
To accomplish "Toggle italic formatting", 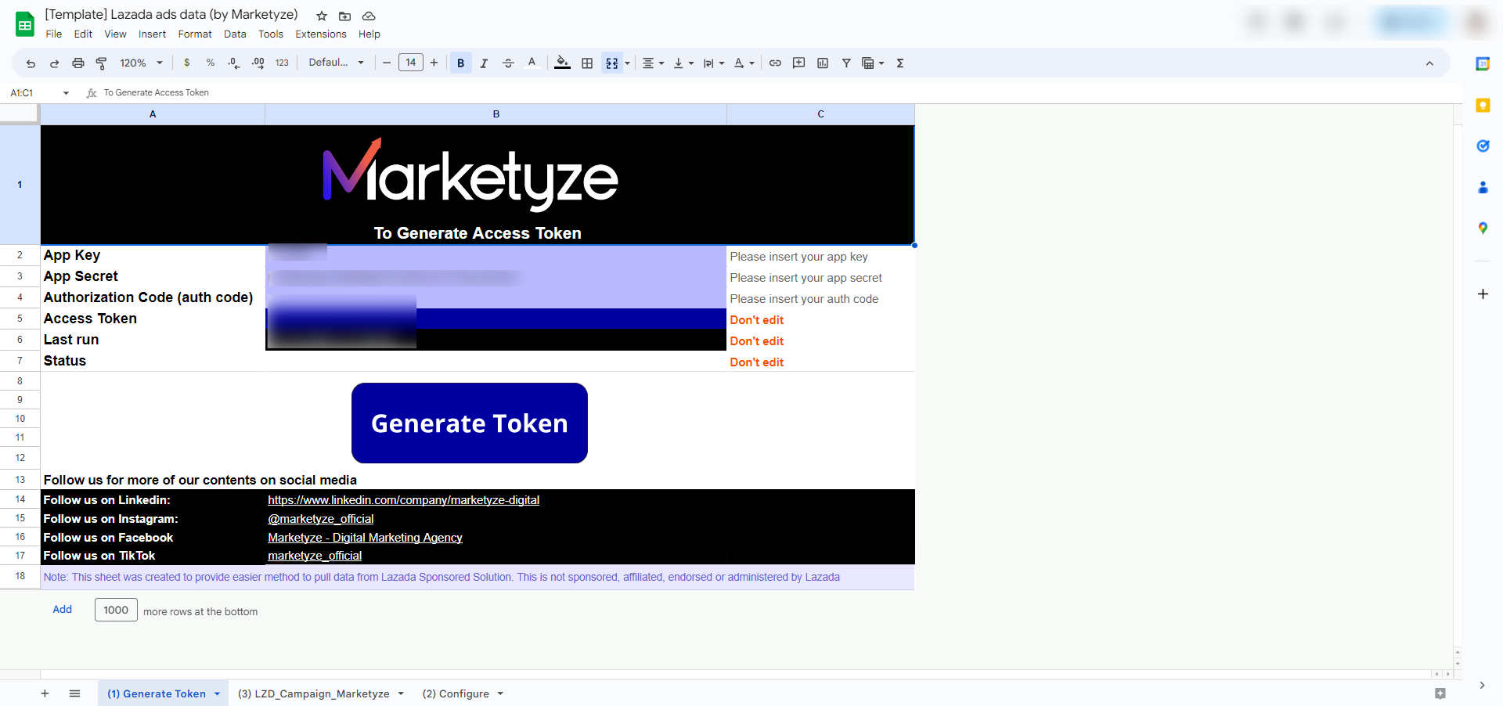I will coord(484,63).
